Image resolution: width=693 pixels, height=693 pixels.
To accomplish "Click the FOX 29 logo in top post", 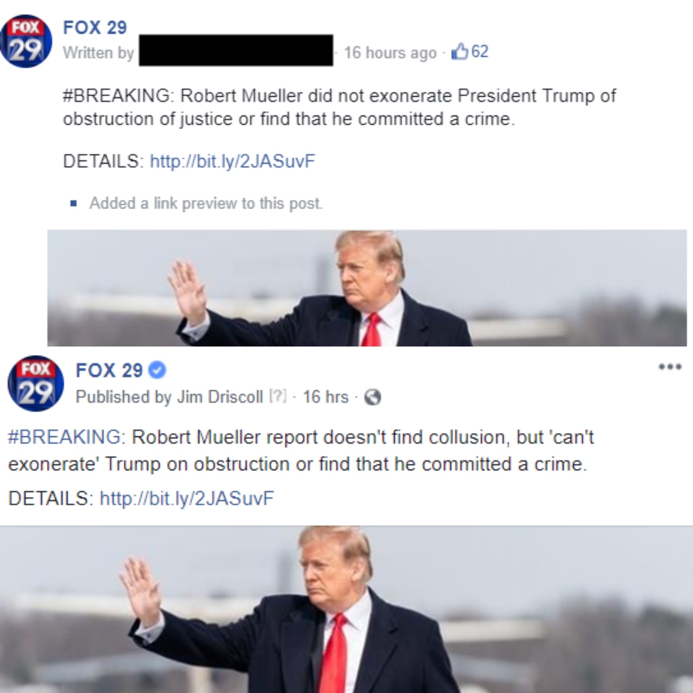I will pyautogui.click(x=26, y=42).
